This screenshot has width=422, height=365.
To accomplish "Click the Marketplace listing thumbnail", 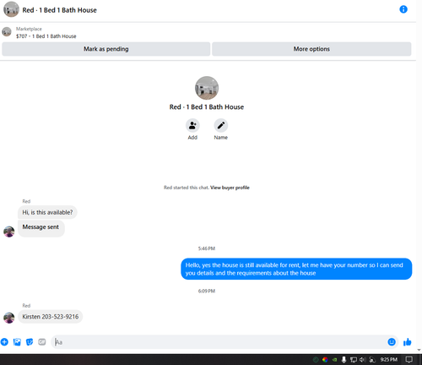I will point(7,31).
